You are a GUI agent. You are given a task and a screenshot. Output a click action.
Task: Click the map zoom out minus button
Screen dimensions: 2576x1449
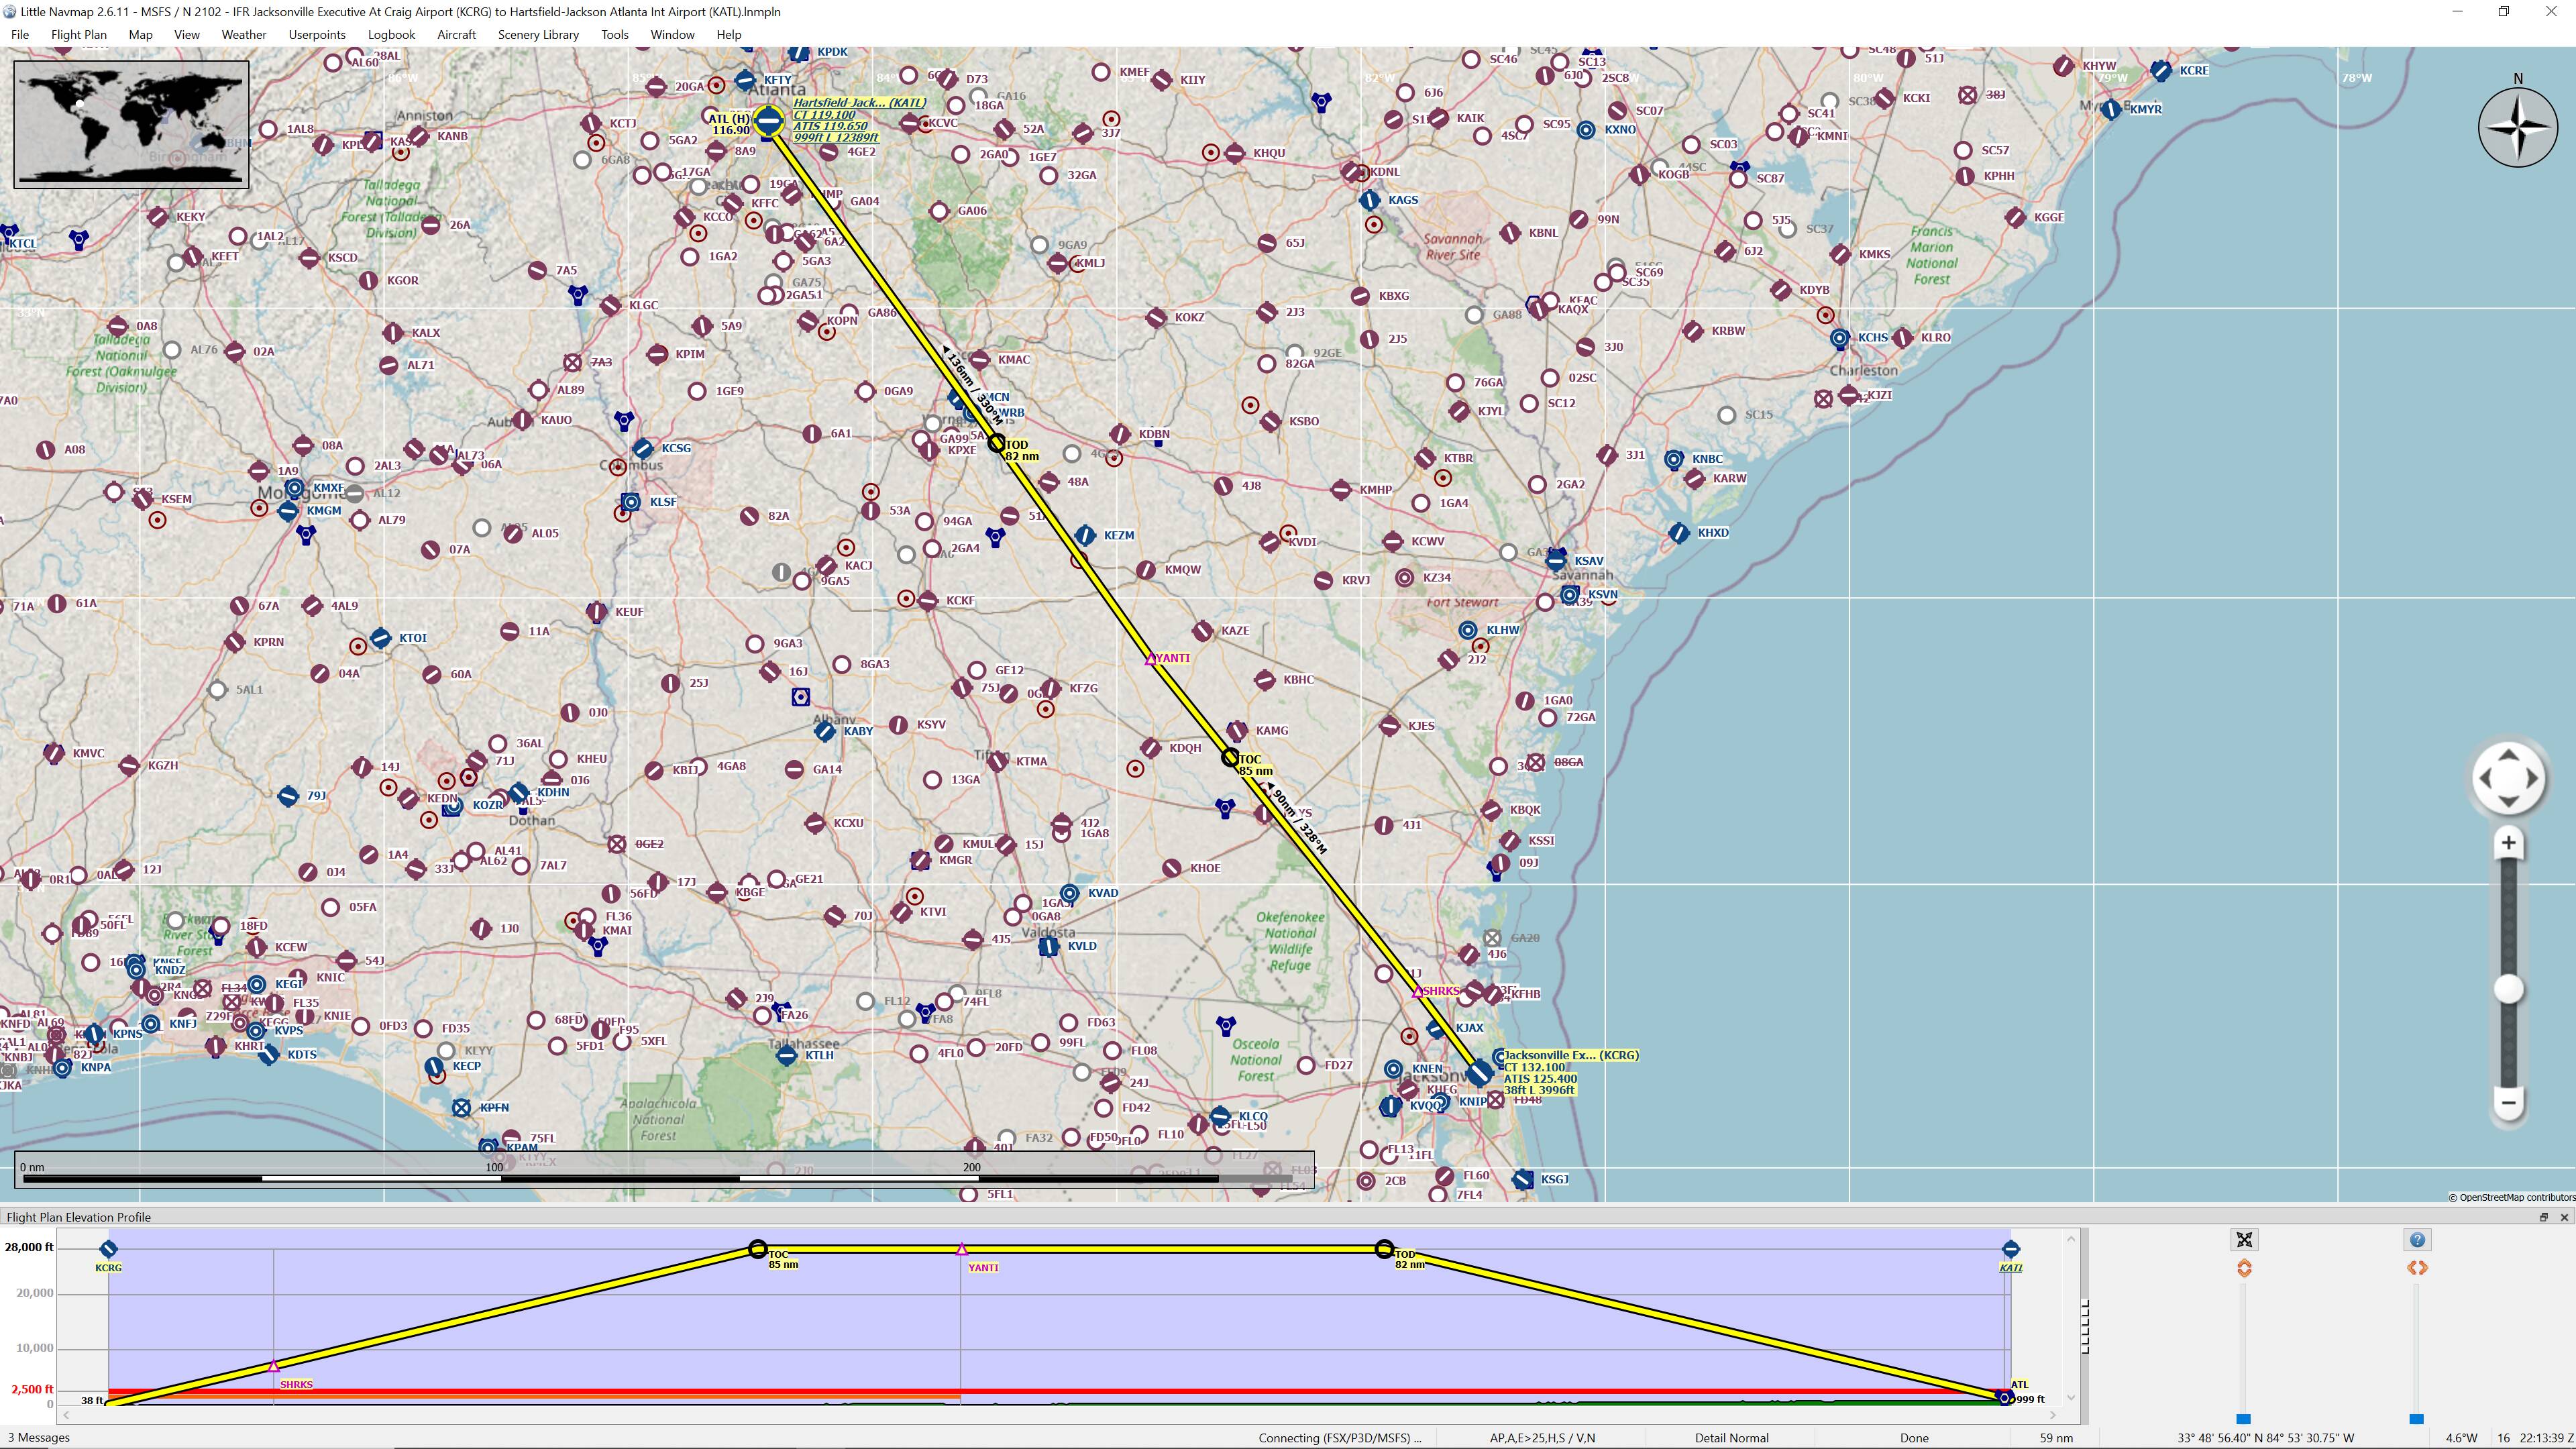2508,1103
